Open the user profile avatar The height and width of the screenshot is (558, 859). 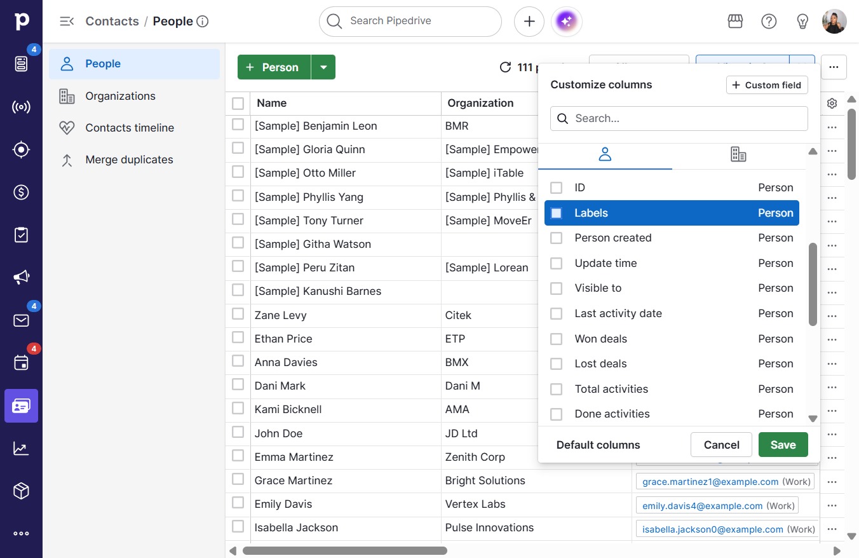[x=834, y=21]
